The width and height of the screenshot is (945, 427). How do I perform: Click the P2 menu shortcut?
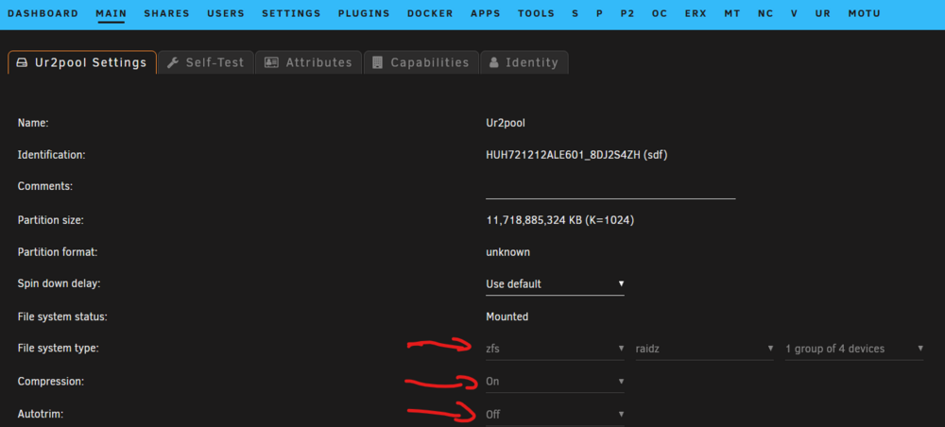[x=627, y=13]
